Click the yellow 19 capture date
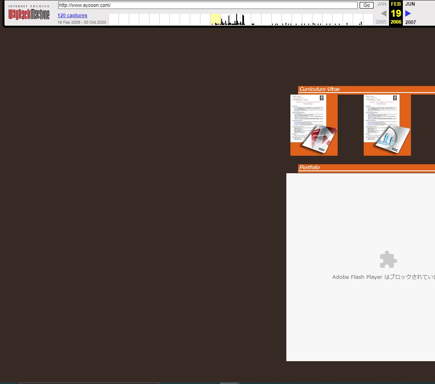The image size is (435, 384). pyautogui.click(x=395, y=13)
